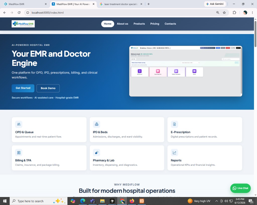Image resolution: width=257 pixels, height=205 pixels.
Task: Open the Chrome three-dot menu
Action: click(252, 13)
